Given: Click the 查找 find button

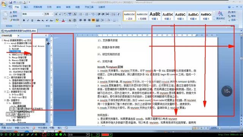Looking at the screenshot, I should 233,12.
